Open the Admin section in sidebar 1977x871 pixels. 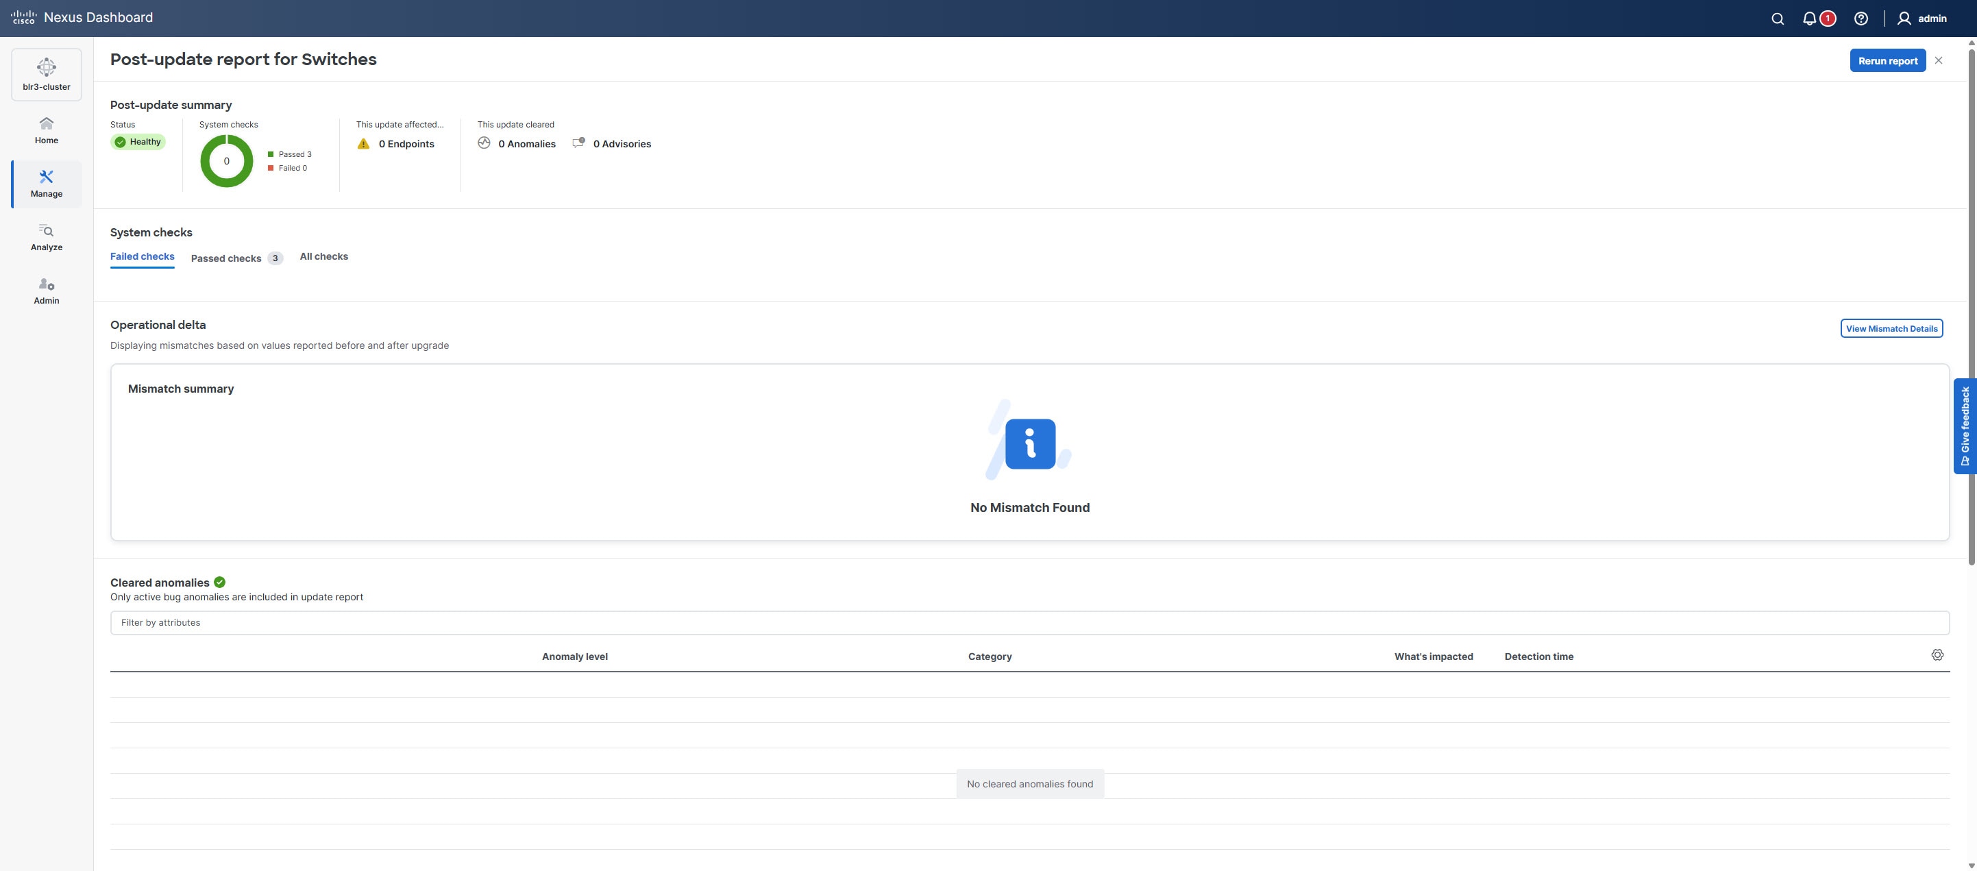(46, 291)
